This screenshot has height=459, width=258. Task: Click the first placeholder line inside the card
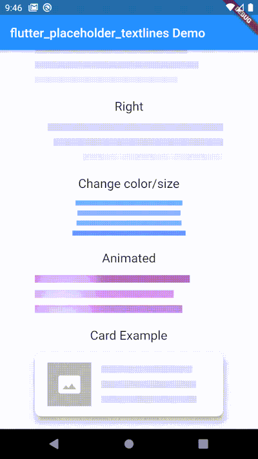[147, 369]
